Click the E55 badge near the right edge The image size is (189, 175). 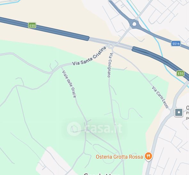click(180, 74)
